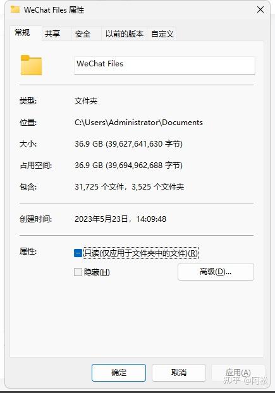Click the small folder icon in title bar

[15, 9]
